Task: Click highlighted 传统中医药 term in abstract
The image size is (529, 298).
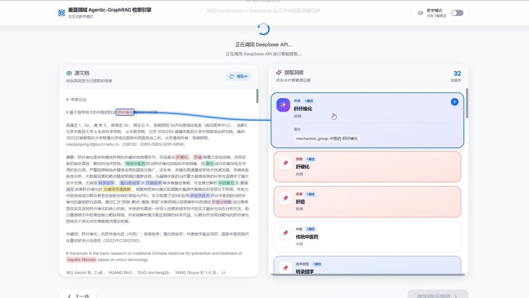Action: coord(135,163)
